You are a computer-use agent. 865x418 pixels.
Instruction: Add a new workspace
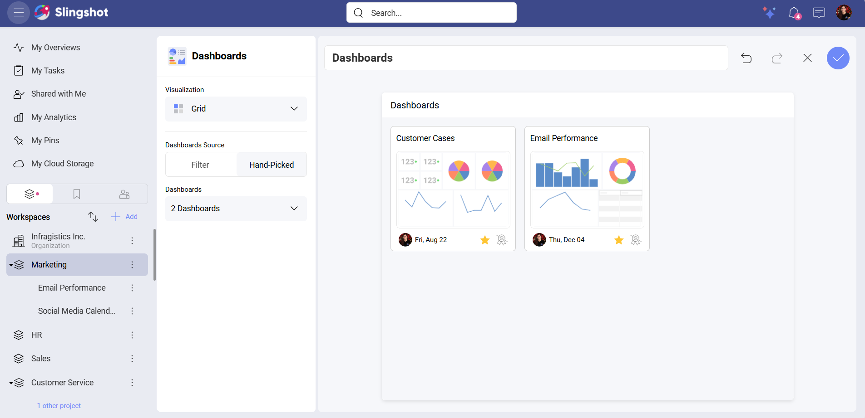pos(124,216)
